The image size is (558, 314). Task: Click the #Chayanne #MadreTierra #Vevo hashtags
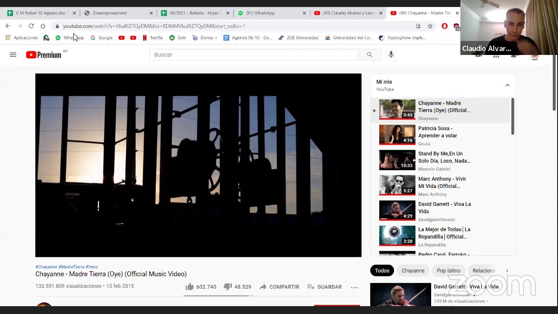point(67,267)
